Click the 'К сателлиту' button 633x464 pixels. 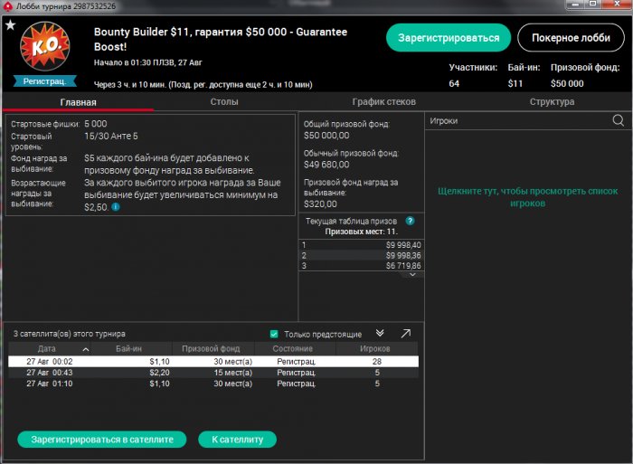tap(237, 440)
